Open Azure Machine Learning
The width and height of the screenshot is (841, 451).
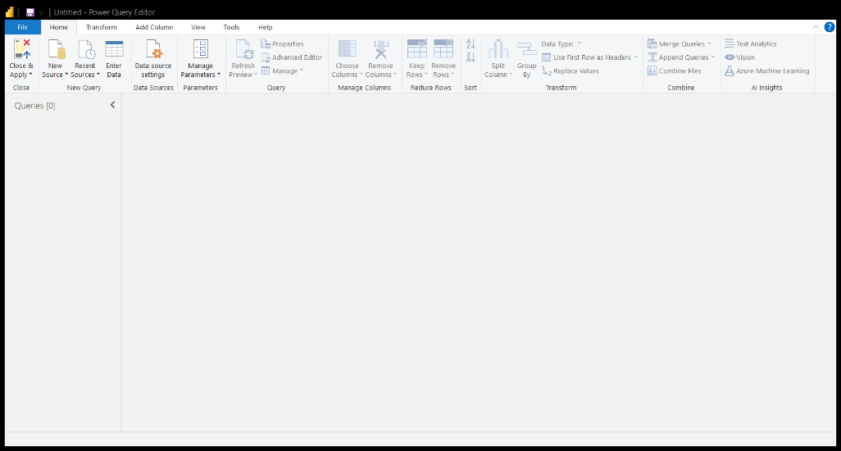click(767, 71)
